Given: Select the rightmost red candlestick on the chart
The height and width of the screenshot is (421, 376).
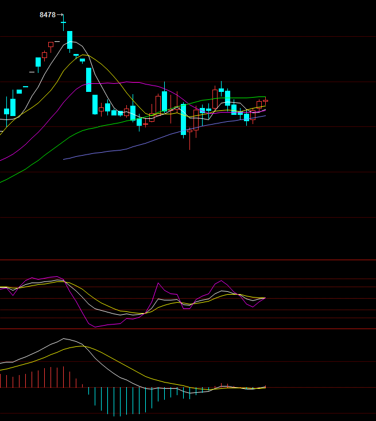Looking at the screenshot, I should point(265,101).
